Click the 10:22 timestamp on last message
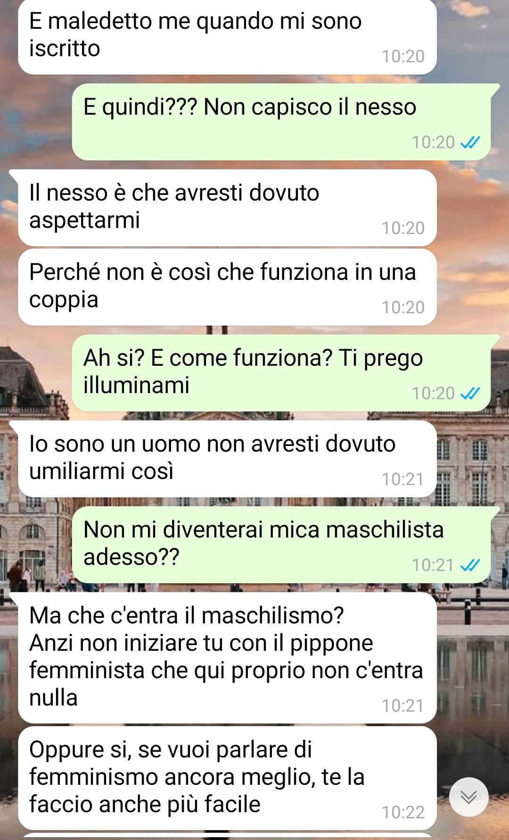 (403, 812)
